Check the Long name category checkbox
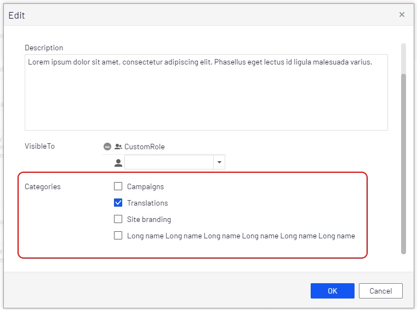 (x=118, y=236)
